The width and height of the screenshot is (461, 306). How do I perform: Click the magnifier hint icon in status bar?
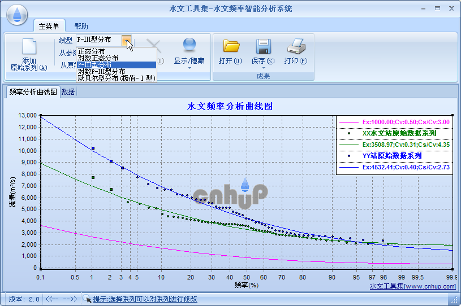(x=88, y=299)
